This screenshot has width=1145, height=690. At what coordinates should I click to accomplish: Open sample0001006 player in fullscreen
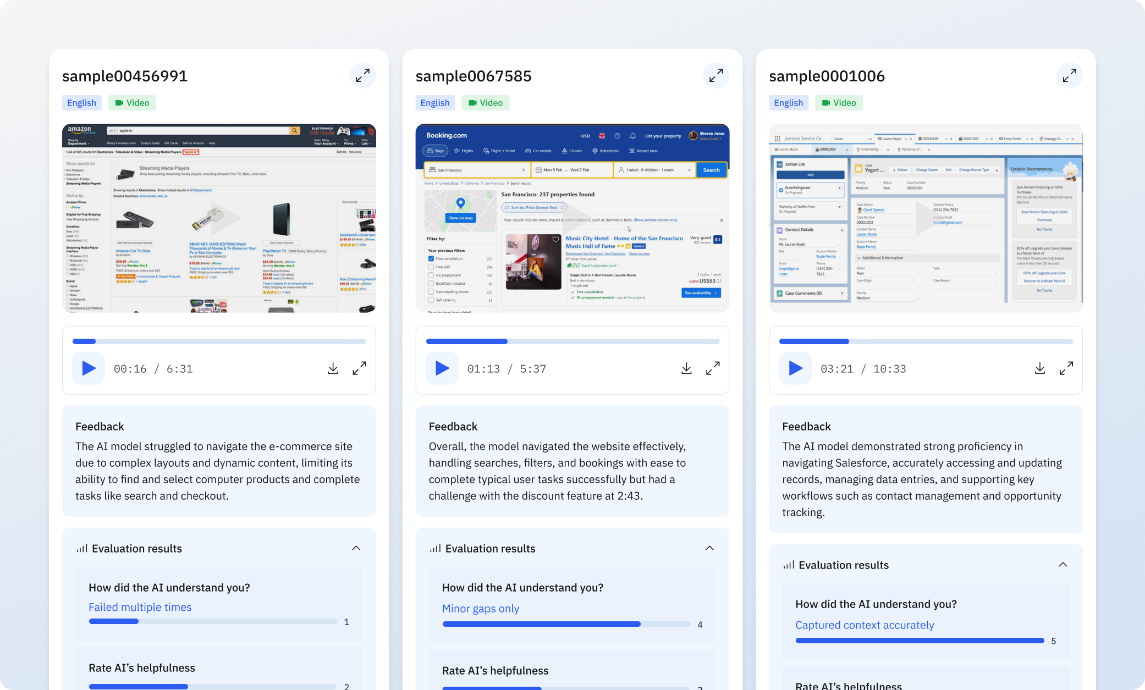[1066, 368]
